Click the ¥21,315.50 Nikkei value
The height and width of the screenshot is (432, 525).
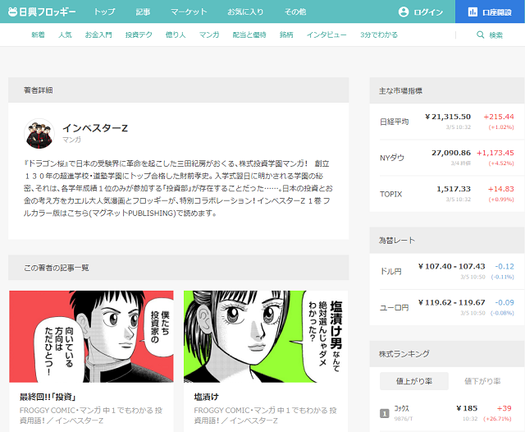(x=448, y=117)
